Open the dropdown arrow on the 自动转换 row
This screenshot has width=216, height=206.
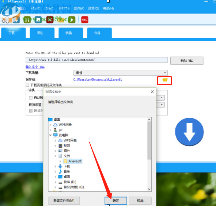[x=162, y=98]
